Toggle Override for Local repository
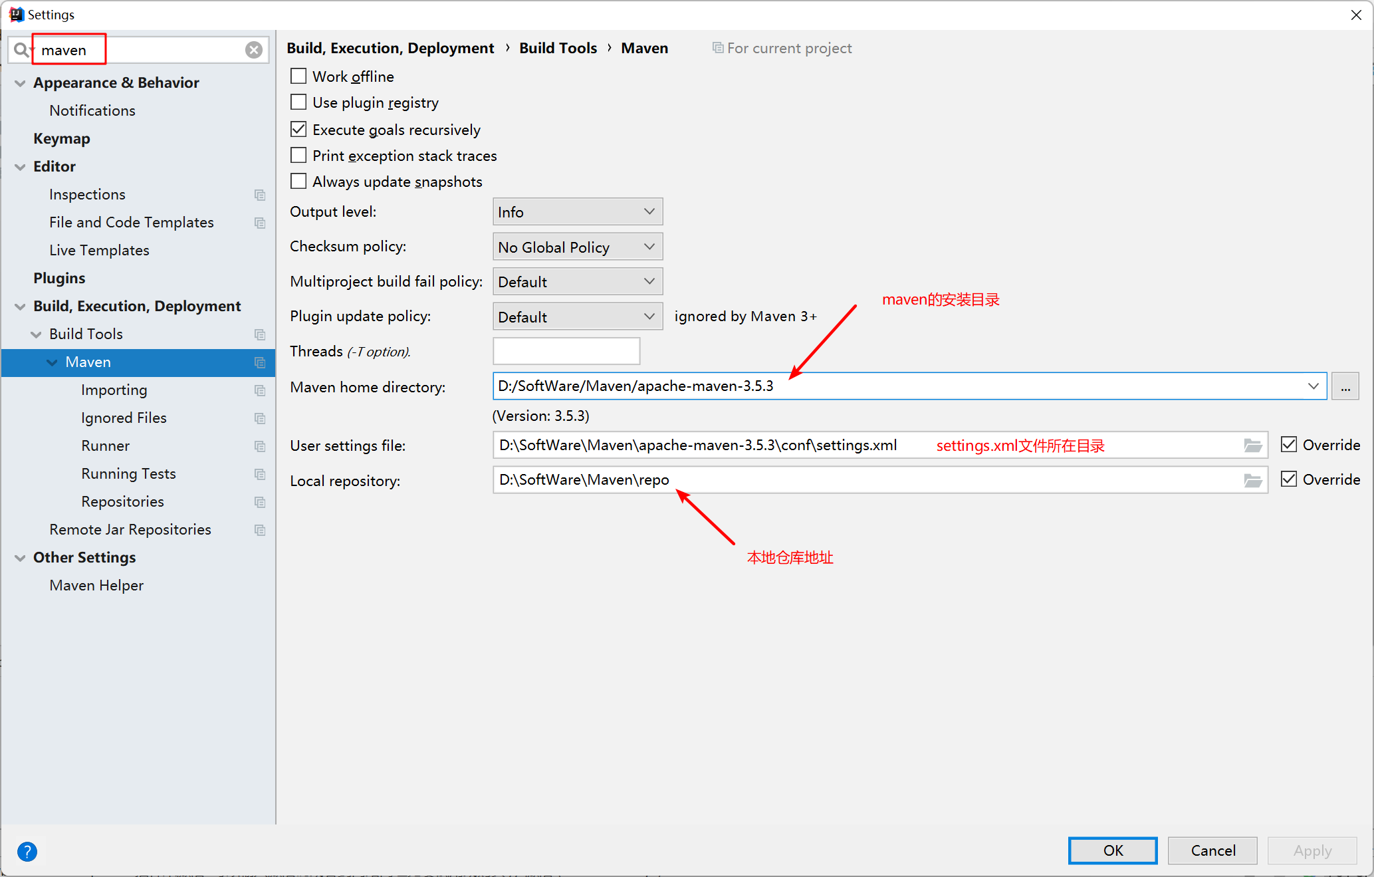 click(x=1288, y=479)
